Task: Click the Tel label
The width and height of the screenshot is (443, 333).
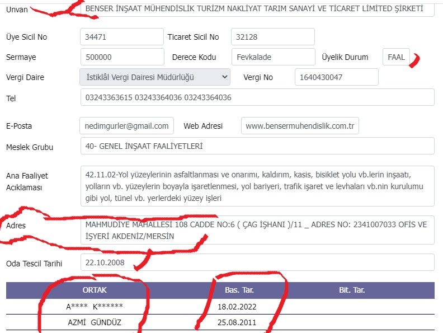Action: point(11,99)
